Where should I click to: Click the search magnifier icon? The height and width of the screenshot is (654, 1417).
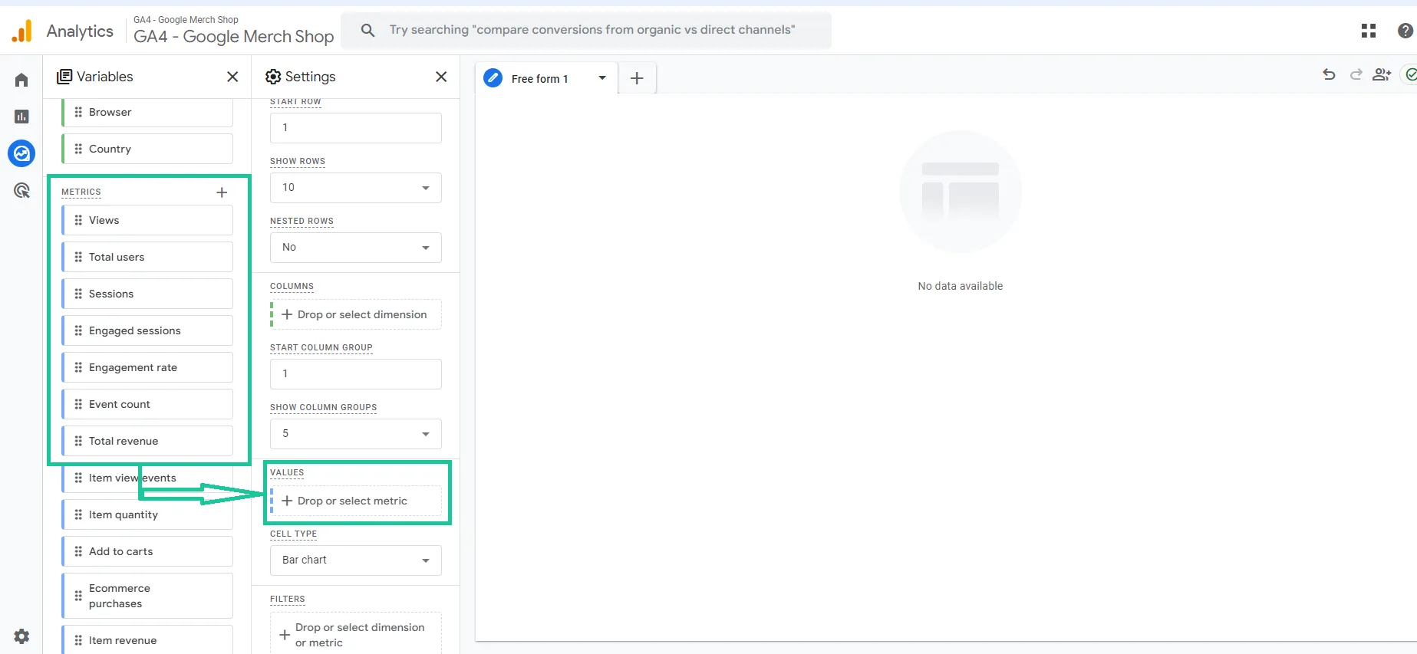point(368,30)
